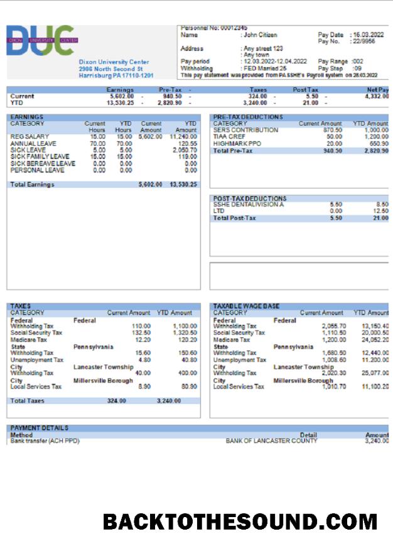Click federal withholding tax current "110.00"
The height and width of the screenshot is (546, 393).
click(x=141, y=326)
